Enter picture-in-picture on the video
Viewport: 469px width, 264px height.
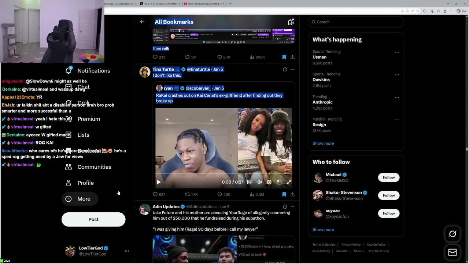point(279,182)
